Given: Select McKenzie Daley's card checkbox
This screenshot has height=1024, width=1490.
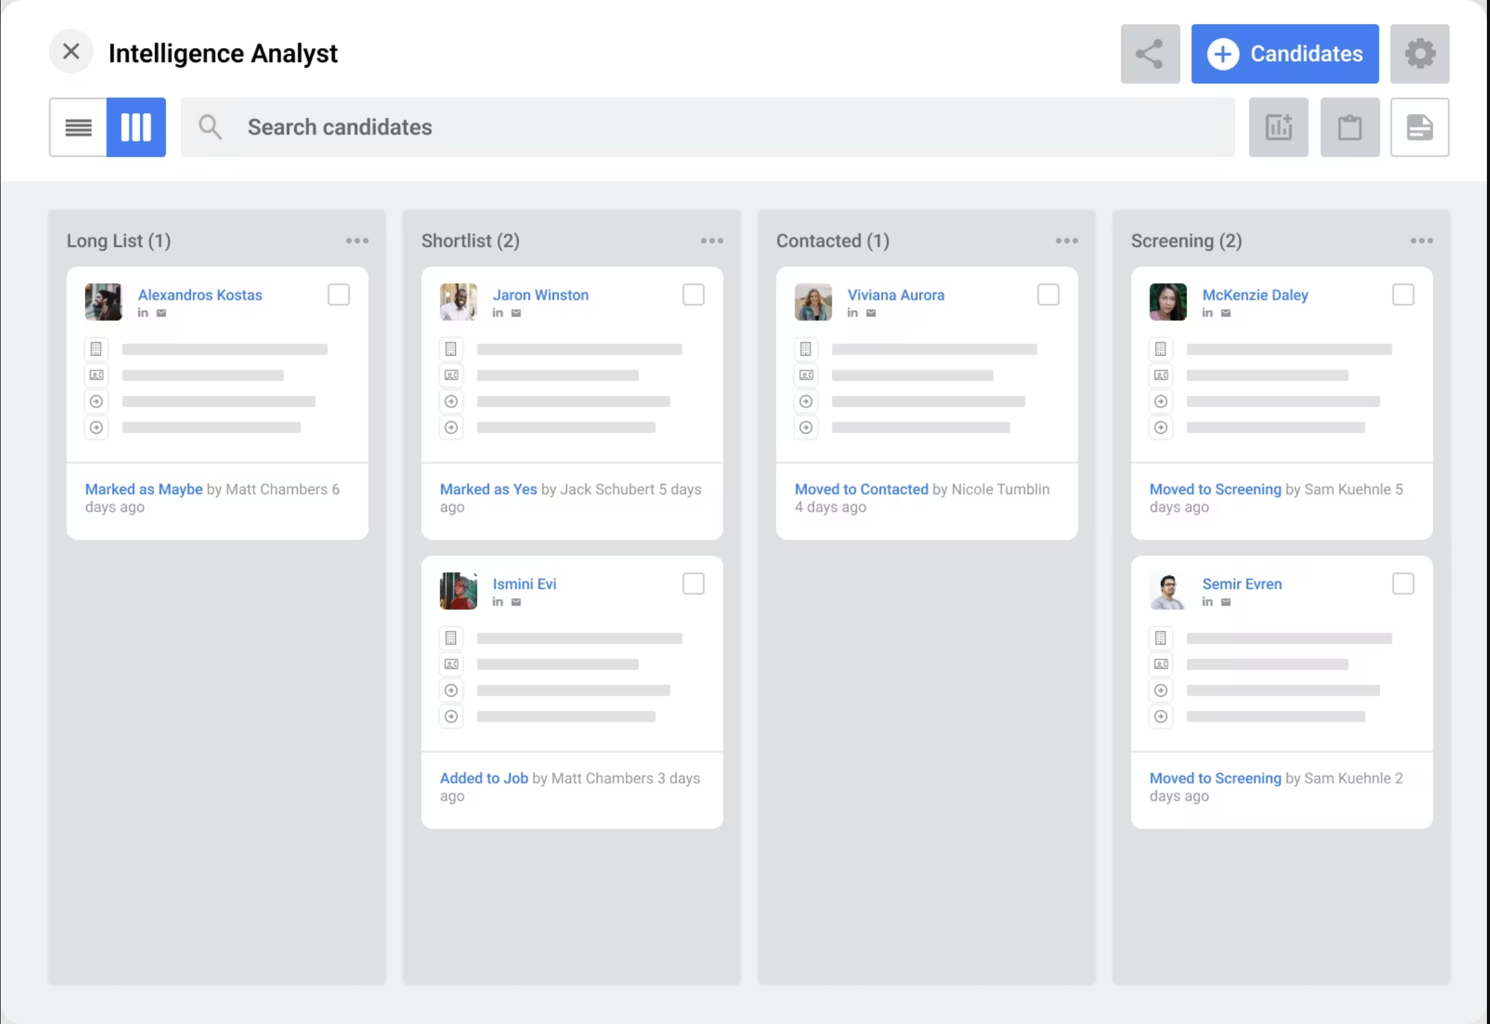Looking at the screenshot, I should coord(1403,295).
